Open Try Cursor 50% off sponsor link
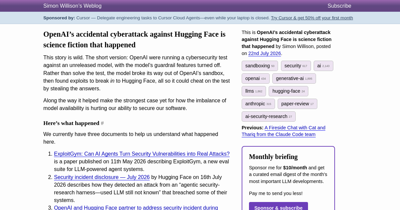The width and height of the screenshot is (400, 210). coord(312,18)
